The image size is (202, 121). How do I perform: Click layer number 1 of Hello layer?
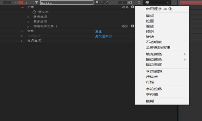26,3
